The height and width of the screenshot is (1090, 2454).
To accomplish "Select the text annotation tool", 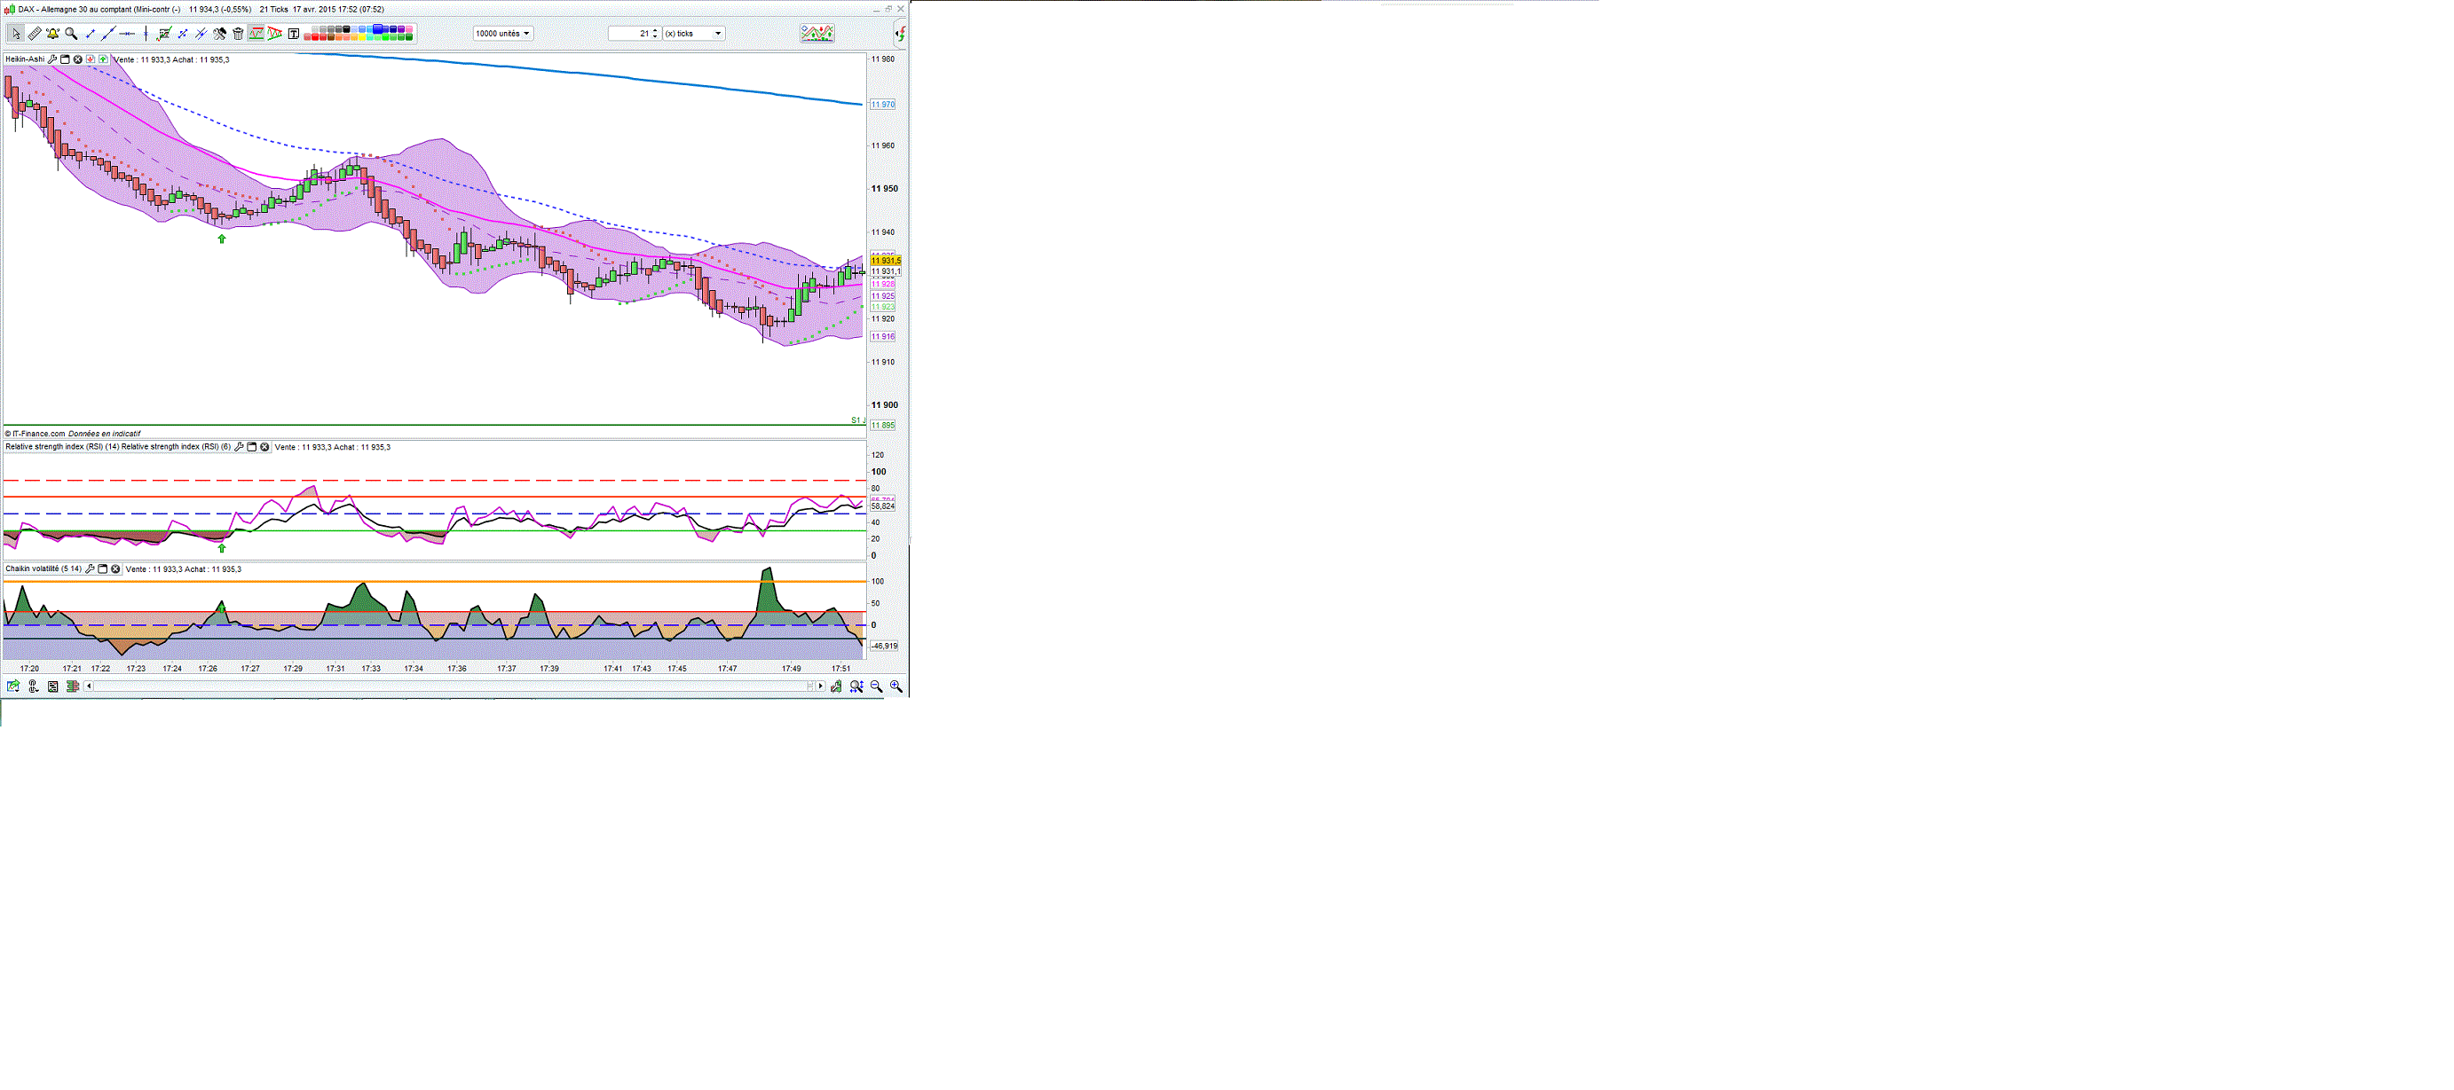I will (294, 35).
